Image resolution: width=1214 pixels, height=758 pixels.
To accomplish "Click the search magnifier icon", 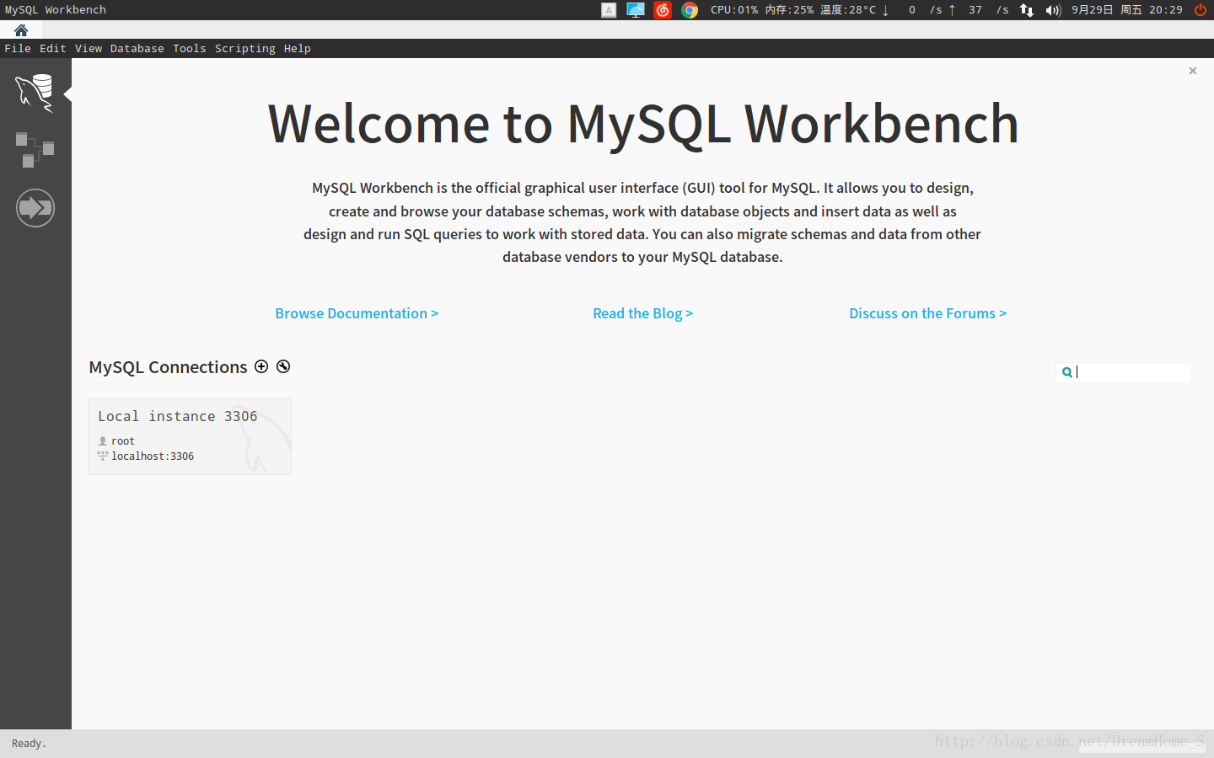I will pos(1066,372).
